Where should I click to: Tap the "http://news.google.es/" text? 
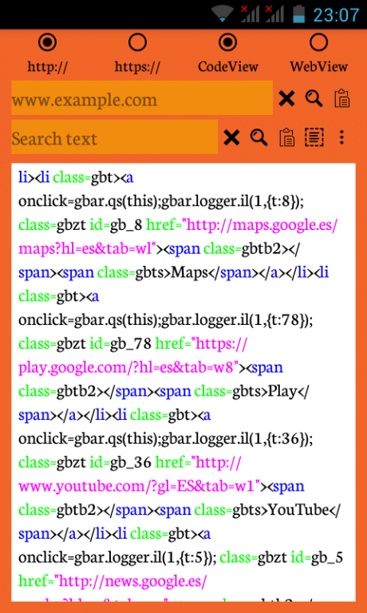click(132, 581)
